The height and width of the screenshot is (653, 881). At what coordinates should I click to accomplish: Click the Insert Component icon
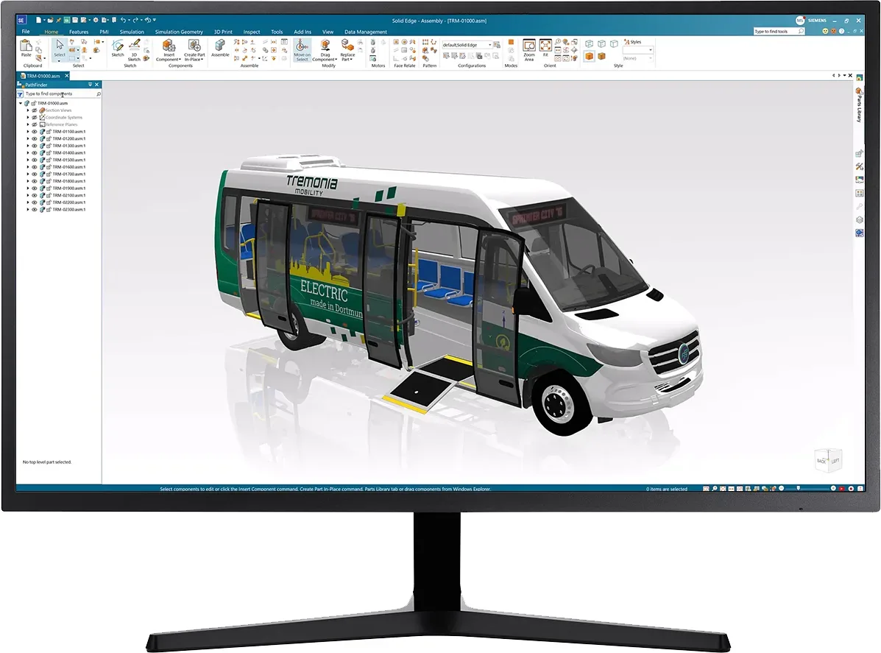click(169, 45)
